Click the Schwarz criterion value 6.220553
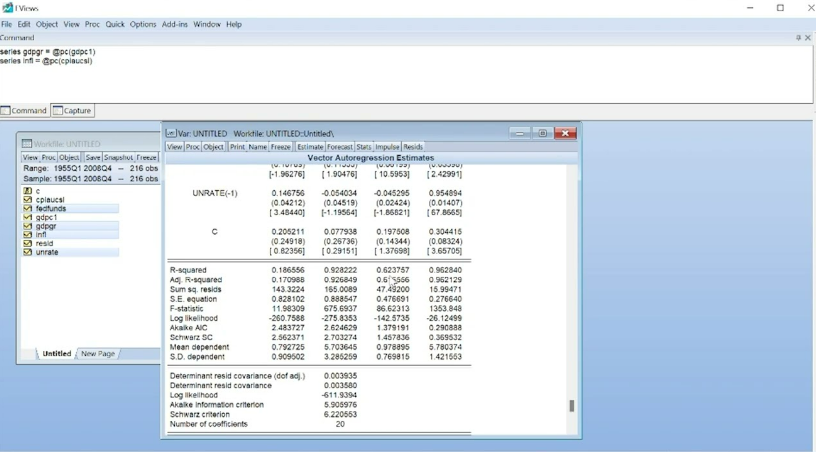Viewport: 816px width, 452px height. (x=340, y=414)
